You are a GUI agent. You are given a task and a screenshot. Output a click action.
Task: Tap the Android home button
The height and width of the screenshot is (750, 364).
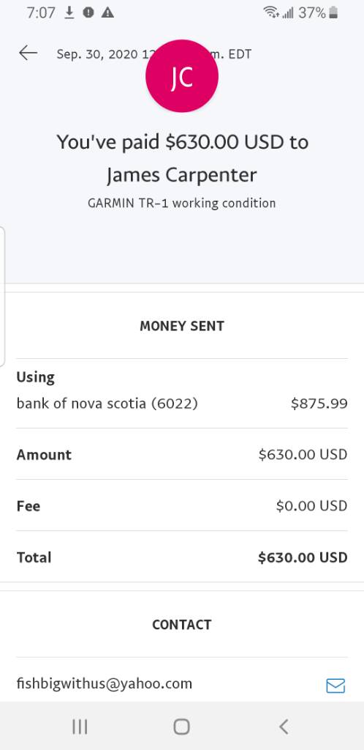point(182,727)
